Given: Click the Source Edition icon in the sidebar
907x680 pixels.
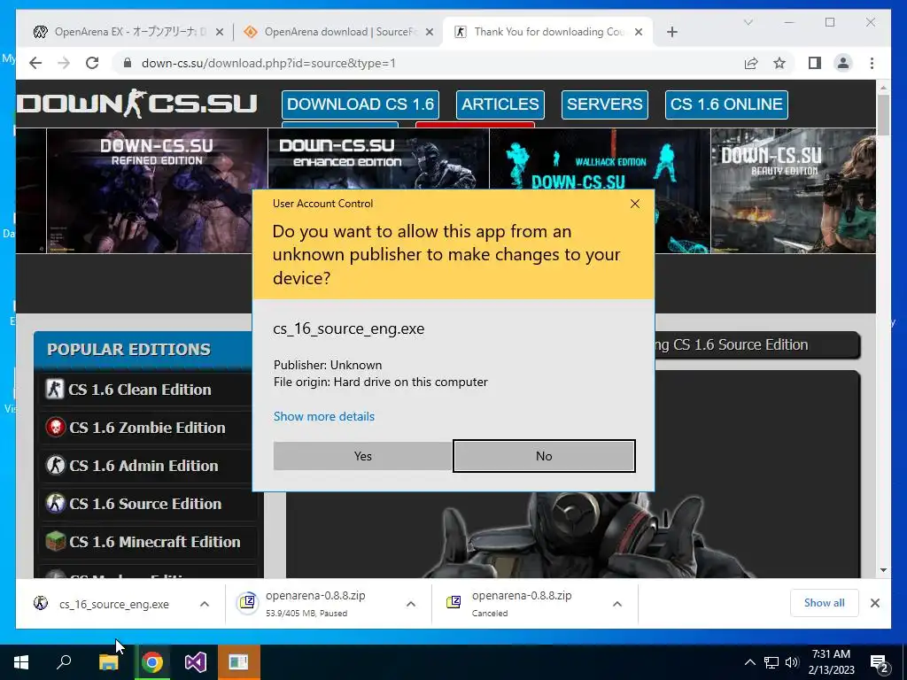Looking at the screenshot, I should point(56,504).
